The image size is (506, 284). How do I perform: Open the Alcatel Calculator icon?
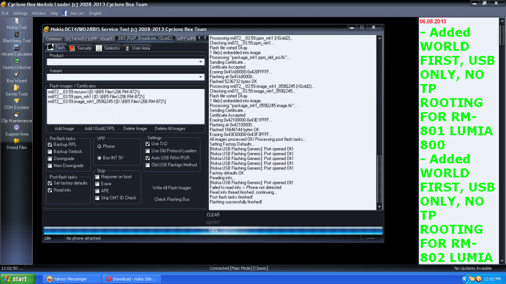[17, 48]
